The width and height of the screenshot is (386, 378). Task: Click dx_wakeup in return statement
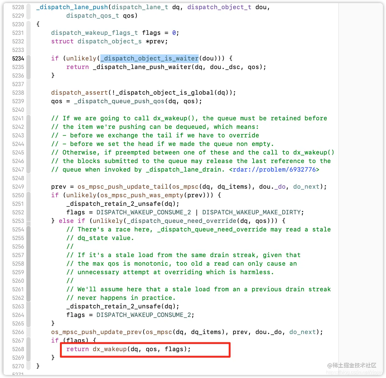110,349
